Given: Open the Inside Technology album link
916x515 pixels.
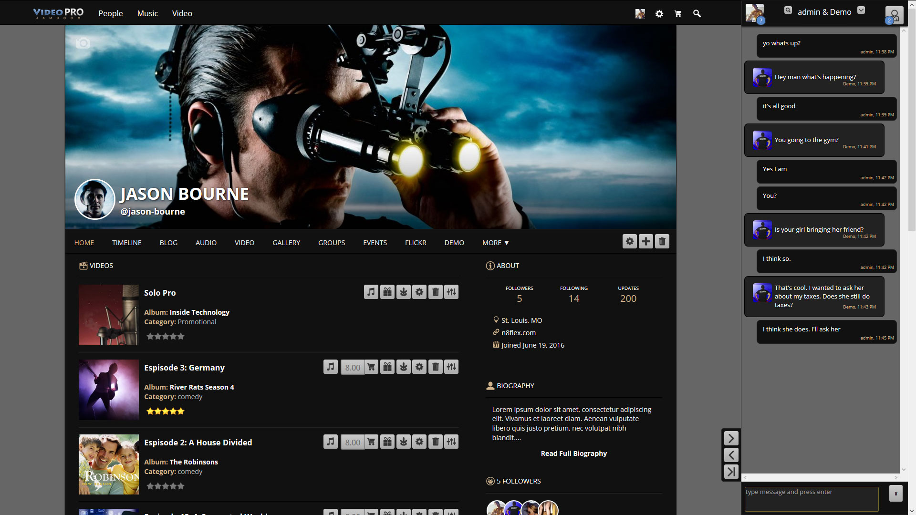Looking at the screenshot, I should point(199,312).
